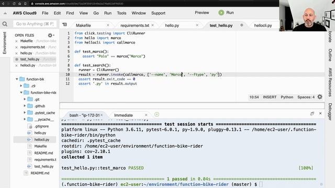The image size is (335, 188).
Task: Click the 10:54 cursor position indicator
Action: (x=254, y=97)
